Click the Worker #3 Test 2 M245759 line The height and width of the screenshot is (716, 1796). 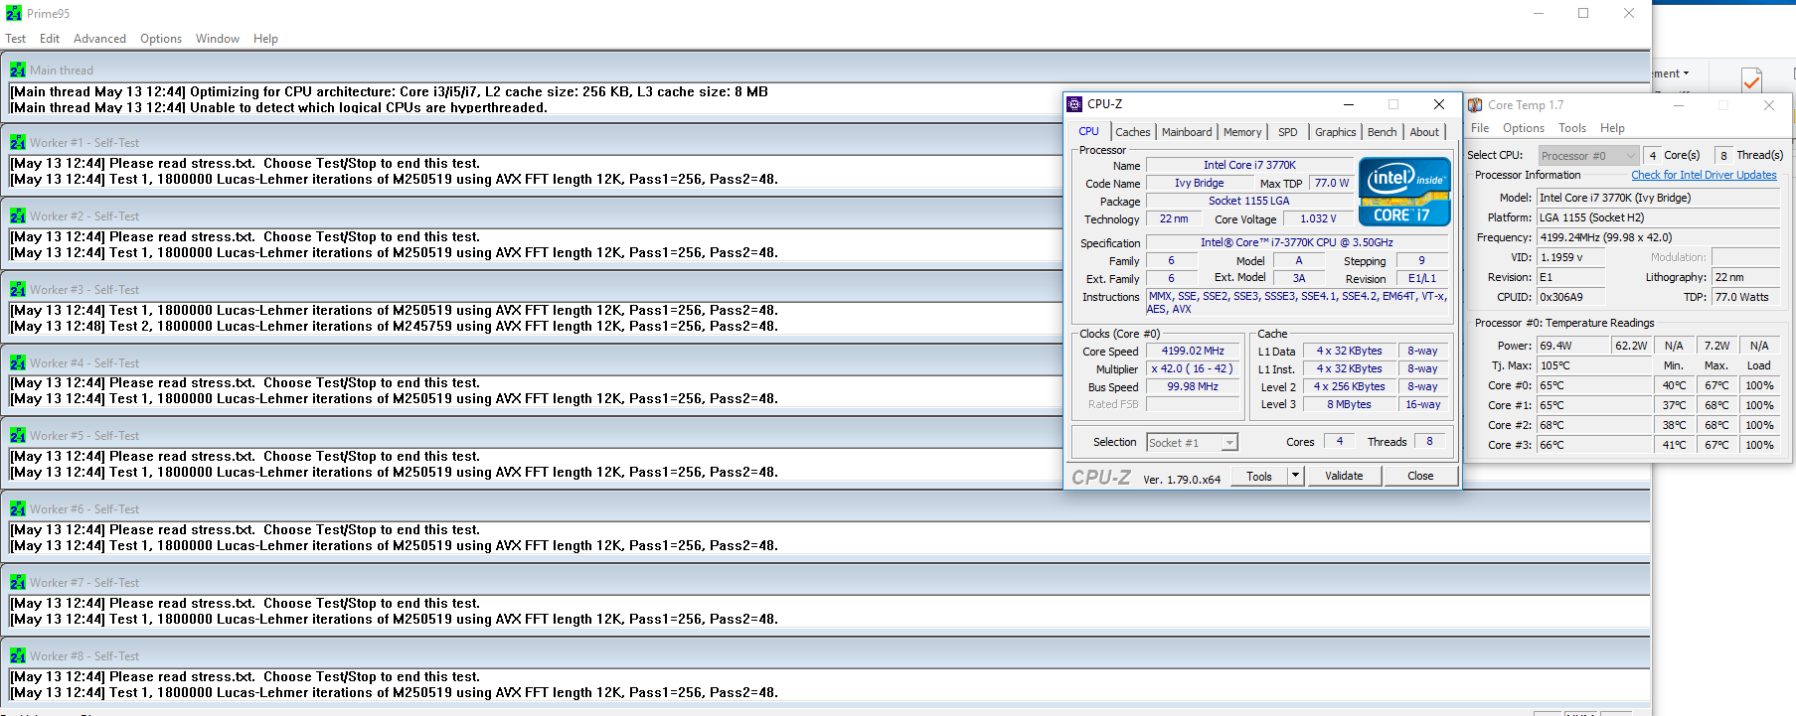394,326
